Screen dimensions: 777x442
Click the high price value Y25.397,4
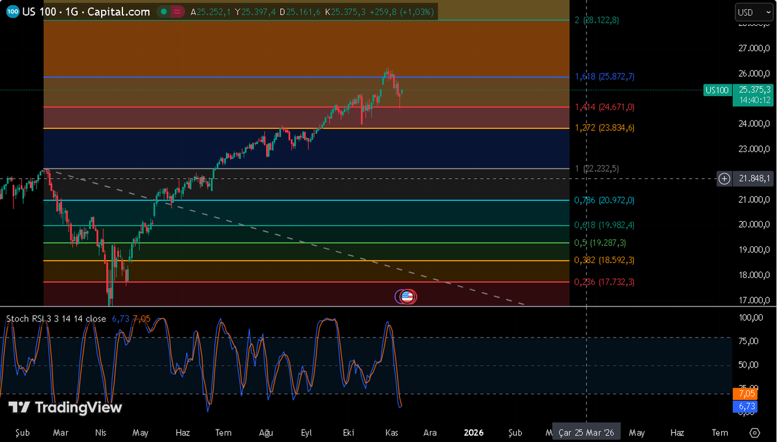[255, 12]
